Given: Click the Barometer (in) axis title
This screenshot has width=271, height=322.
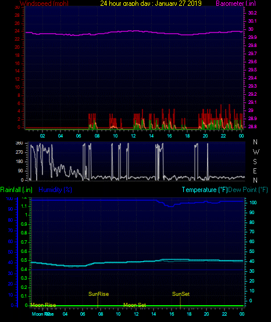Looking at the screenshot, I should tap(236, 3).
